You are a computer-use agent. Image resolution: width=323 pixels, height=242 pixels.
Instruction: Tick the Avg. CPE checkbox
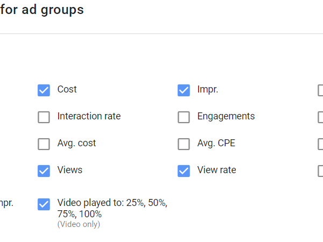pos(184,144)
